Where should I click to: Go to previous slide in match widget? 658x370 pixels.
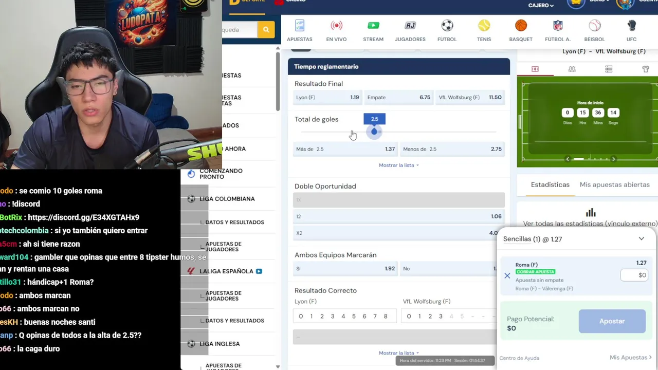click(x=568, y=159)
